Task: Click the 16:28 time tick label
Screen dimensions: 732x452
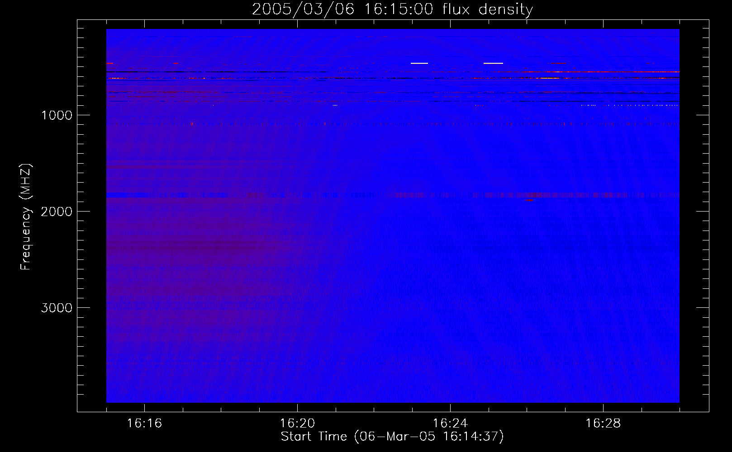Action: [603, 423]
